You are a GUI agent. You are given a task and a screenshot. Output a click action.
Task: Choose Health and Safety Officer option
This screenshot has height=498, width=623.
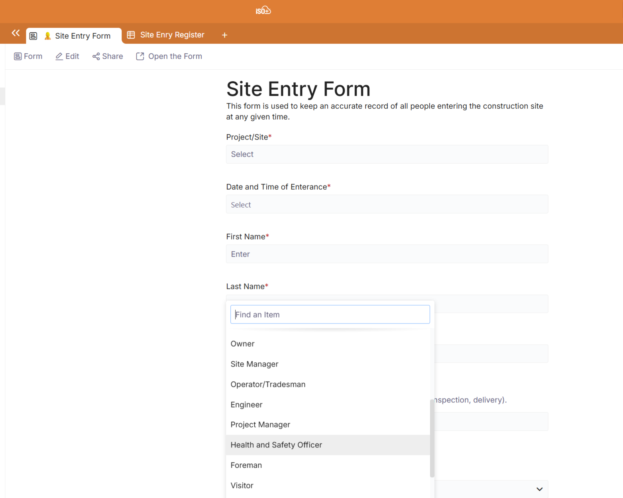[276, 445]
